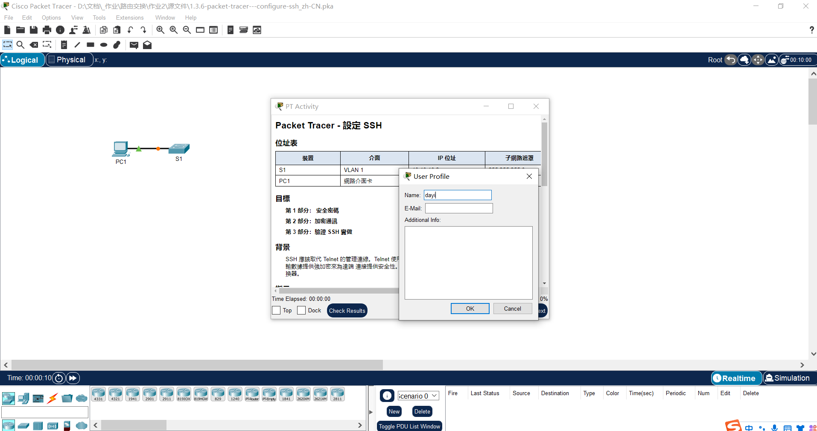Select the 2911 router device
This screenshot has width=817, height=431.
tap(167, 394)
